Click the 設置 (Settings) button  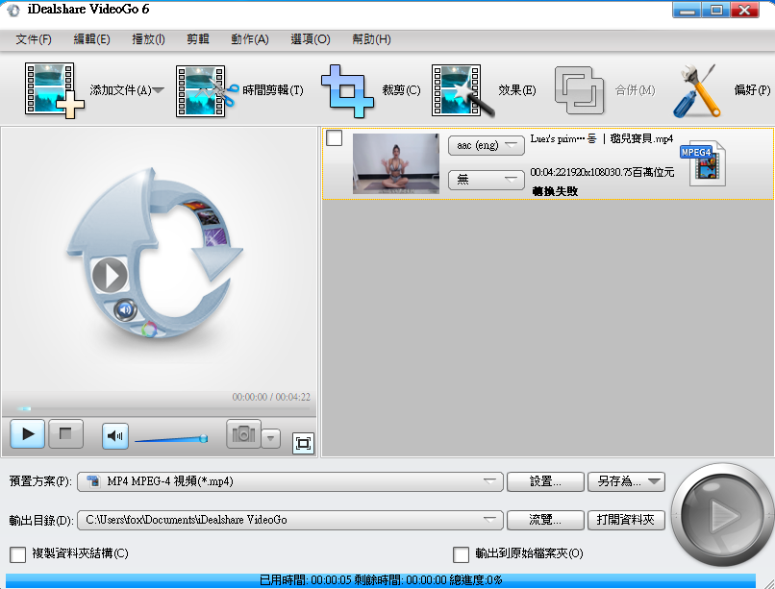coord(544,481)
